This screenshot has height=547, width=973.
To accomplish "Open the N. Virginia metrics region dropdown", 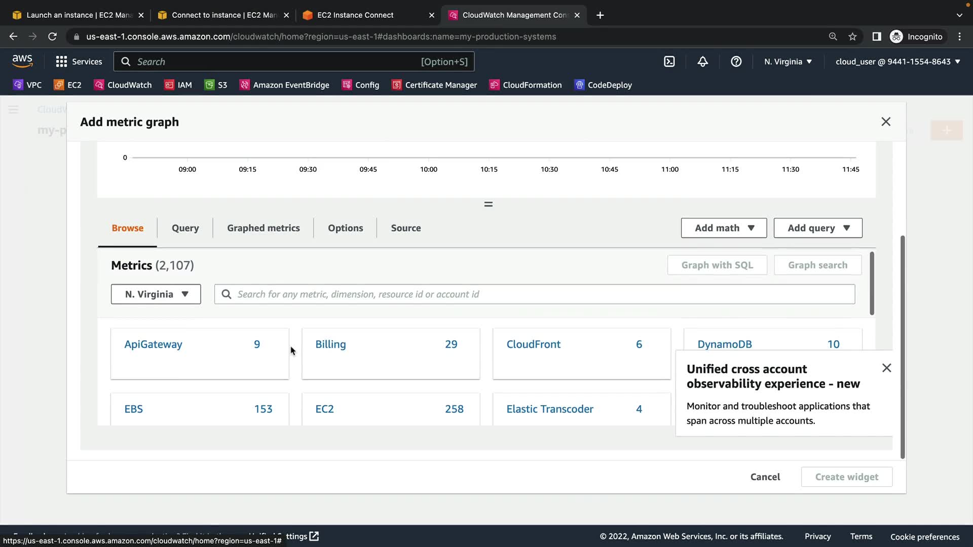I will click(156, 294).
